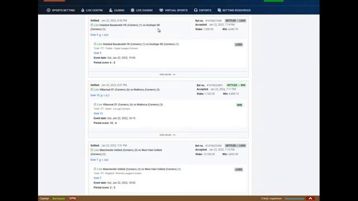Open the Live Casino menu

142,10
